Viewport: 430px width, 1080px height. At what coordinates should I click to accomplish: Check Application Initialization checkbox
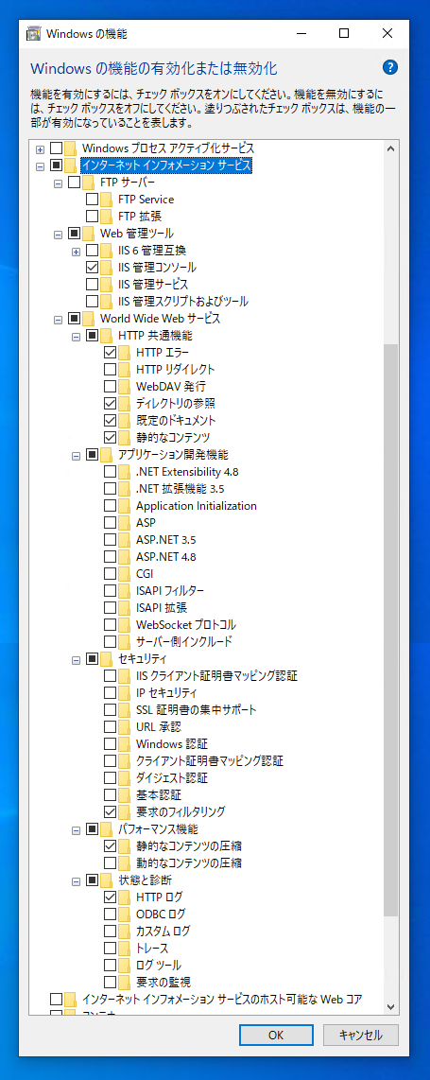click(110, 506)
